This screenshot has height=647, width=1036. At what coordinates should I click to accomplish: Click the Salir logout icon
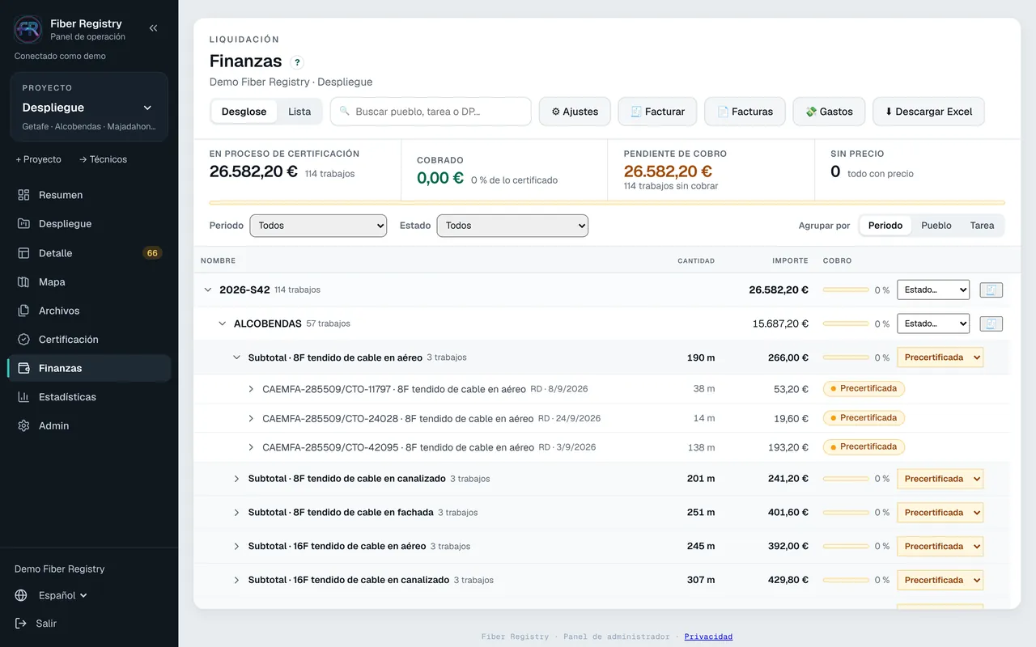click(21, 624)
